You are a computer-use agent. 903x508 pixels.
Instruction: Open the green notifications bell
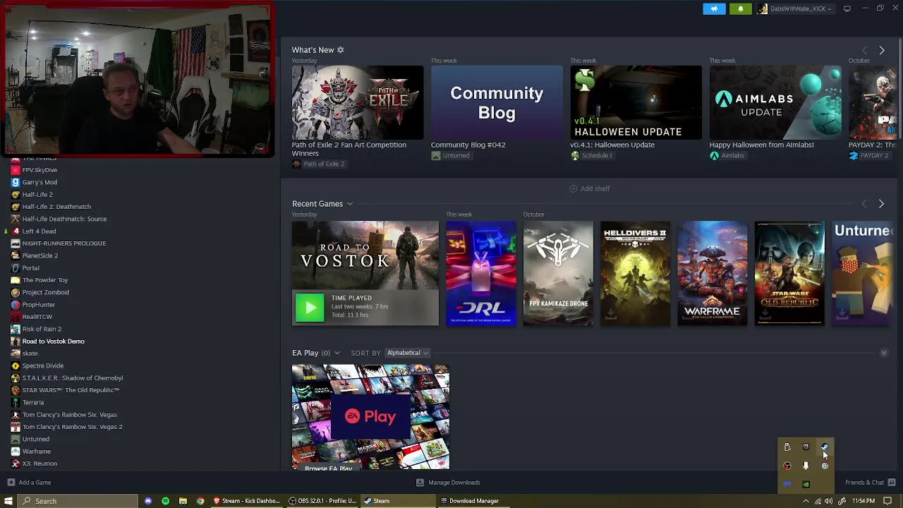click(x=740, y=8)
